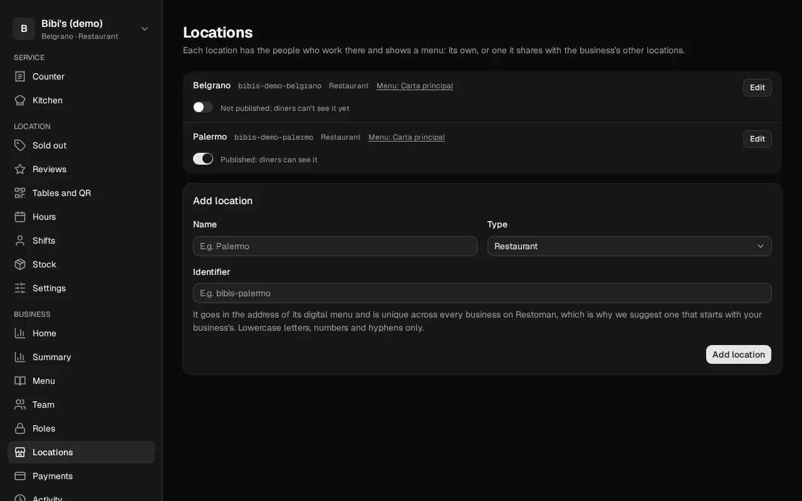Click the Roles padlock icon
Viewport: 802px width, 501px height.
point(20,428)
